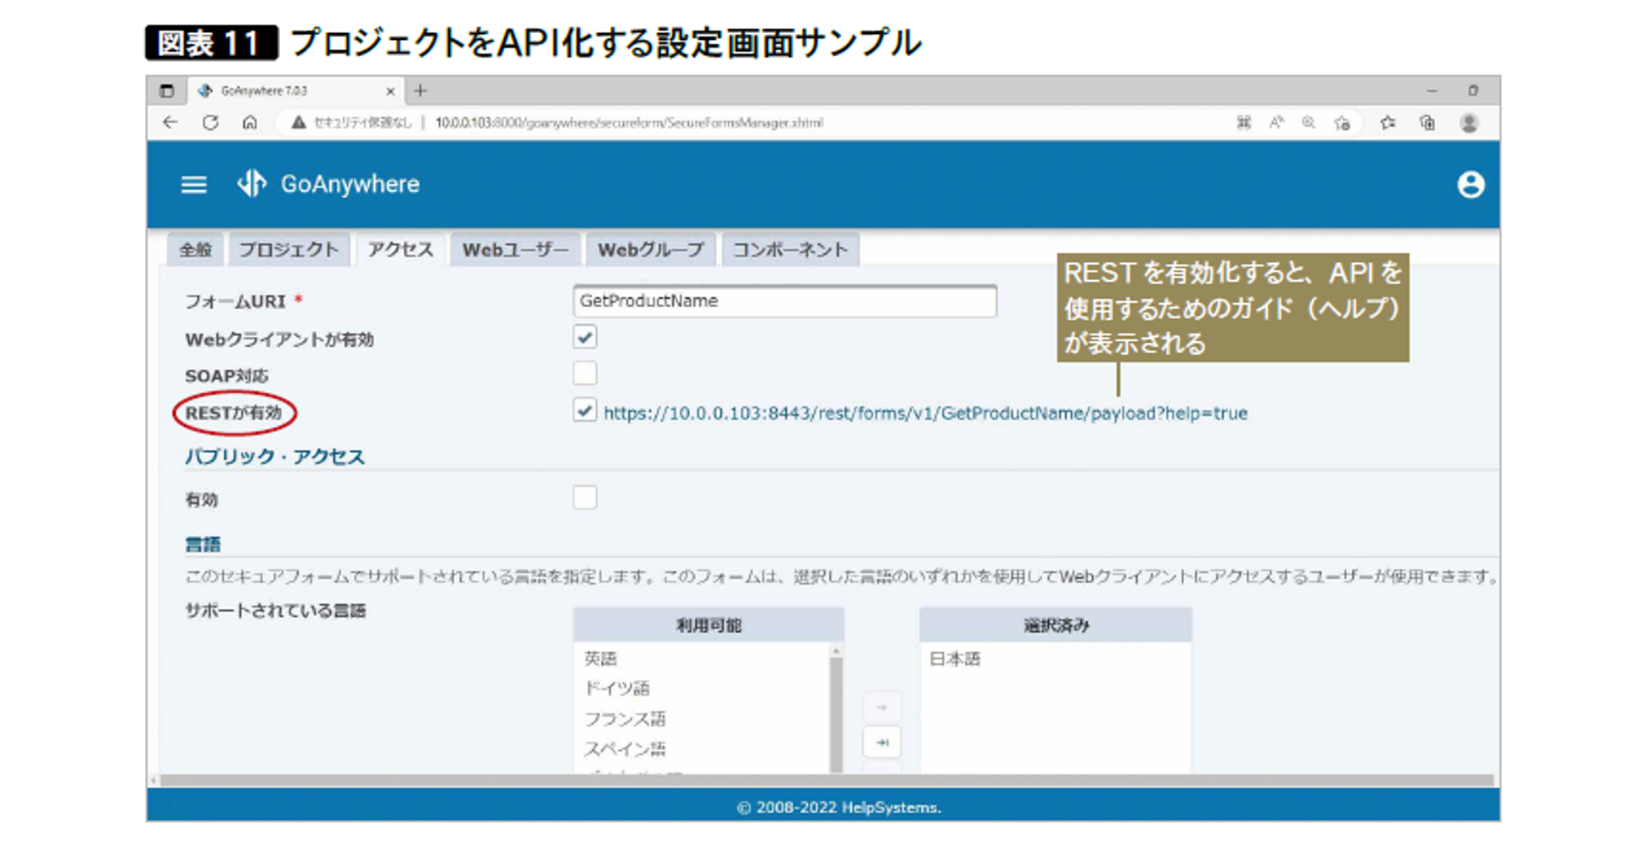Add page to favorites star-plus icon
1626x853 pixels.
(1342, 122)
